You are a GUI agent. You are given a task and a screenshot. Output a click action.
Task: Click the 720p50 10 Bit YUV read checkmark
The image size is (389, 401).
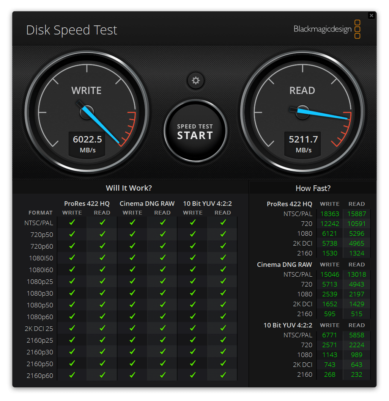click(x=223, y=234)
